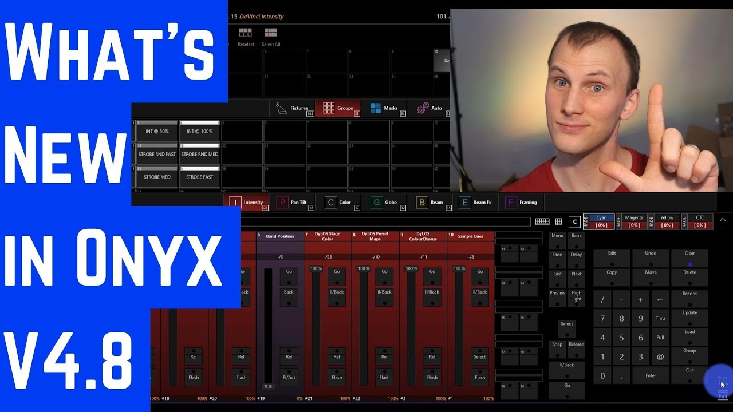Select the Beam preset tab

coord(429,202)
